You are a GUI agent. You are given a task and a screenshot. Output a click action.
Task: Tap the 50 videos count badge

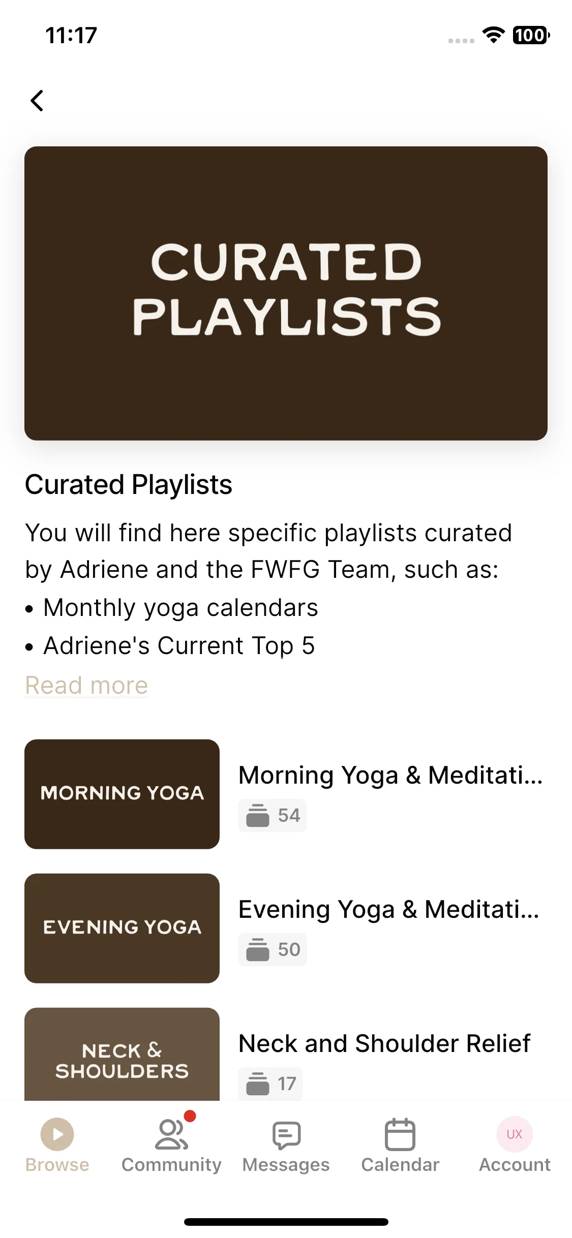(273, 949)
